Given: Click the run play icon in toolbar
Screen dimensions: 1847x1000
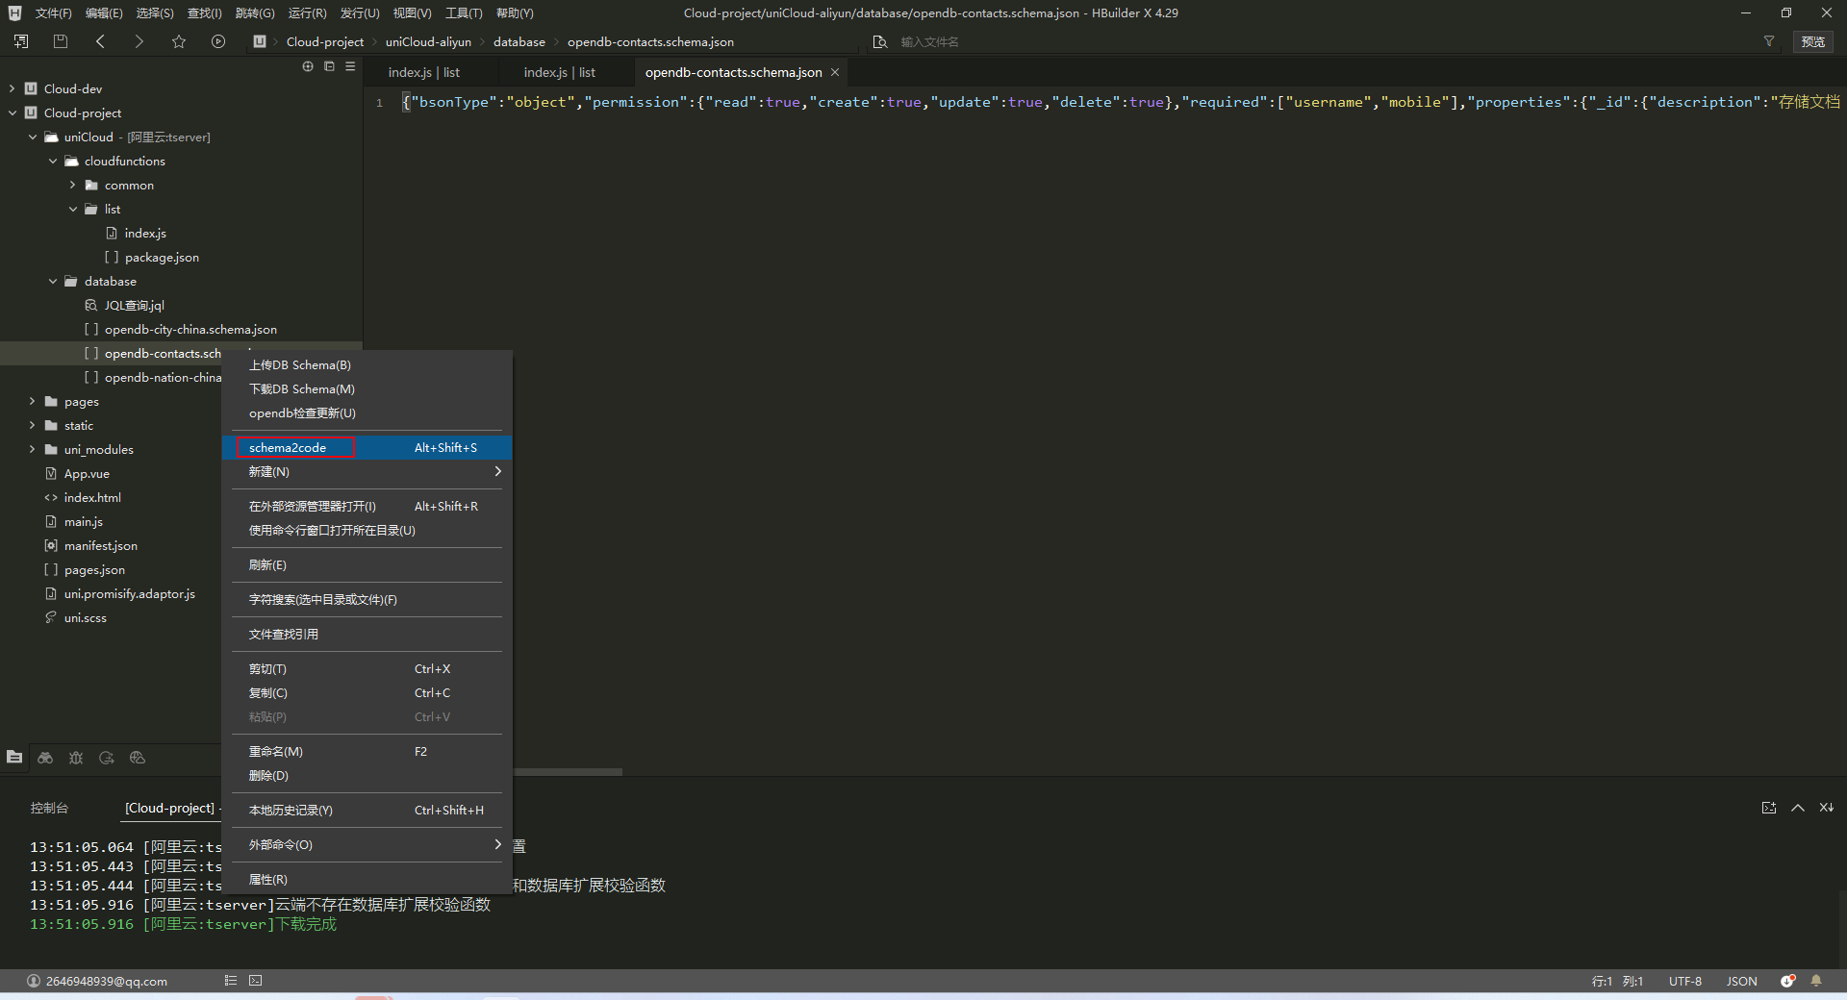Looking at the screenshot, I should click(x=218, y=41).
